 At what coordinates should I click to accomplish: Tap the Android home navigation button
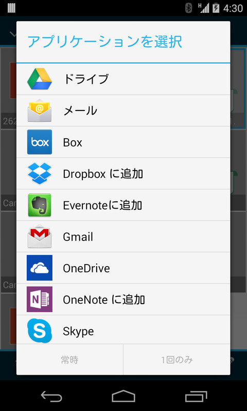[x=123, y=396]
